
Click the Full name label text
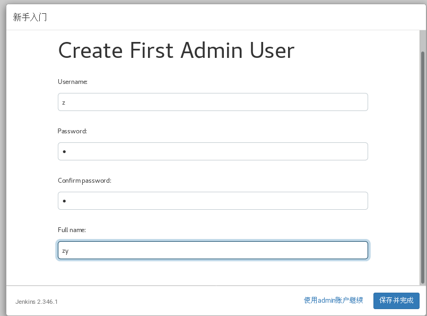[x=72, y=230]
